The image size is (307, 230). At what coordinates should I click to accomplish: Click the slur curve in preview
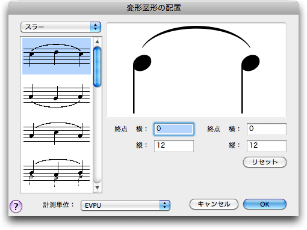click(x=196, y=27)
